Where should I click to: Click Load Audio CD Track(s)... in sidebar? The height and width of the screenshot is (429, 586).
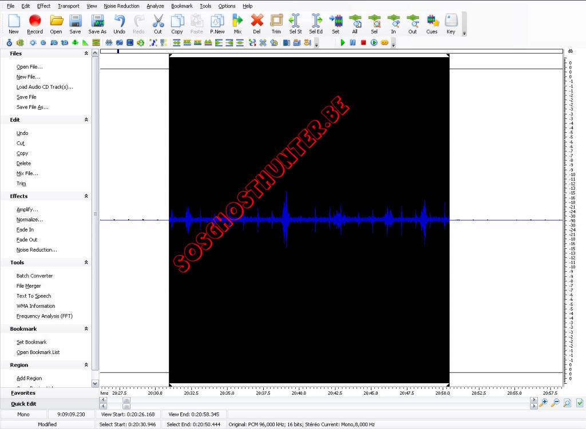click(x=45, y=87)
